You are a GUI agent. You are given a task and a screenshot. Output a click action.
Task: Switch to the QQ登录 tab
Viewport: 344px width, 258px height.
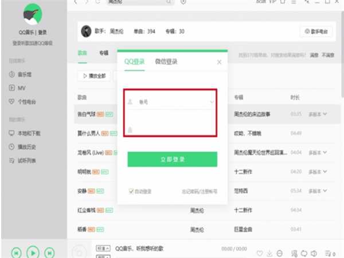(x=135, y=62)
